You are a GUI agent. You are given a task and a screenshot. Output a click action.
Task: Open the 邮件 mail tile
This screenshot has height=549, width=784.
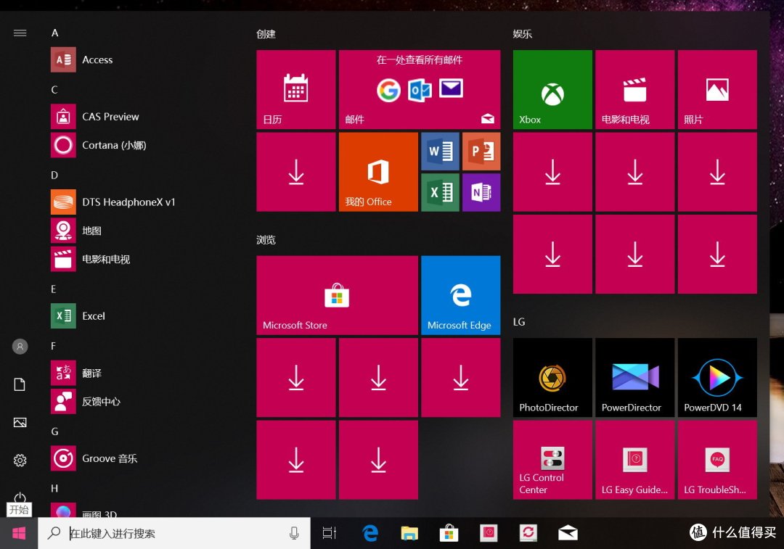(420, 89)
